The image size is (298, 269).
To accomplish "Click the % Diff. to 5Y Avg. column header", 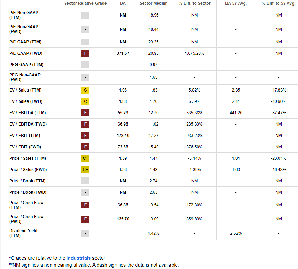I will (x=278, y=3).
